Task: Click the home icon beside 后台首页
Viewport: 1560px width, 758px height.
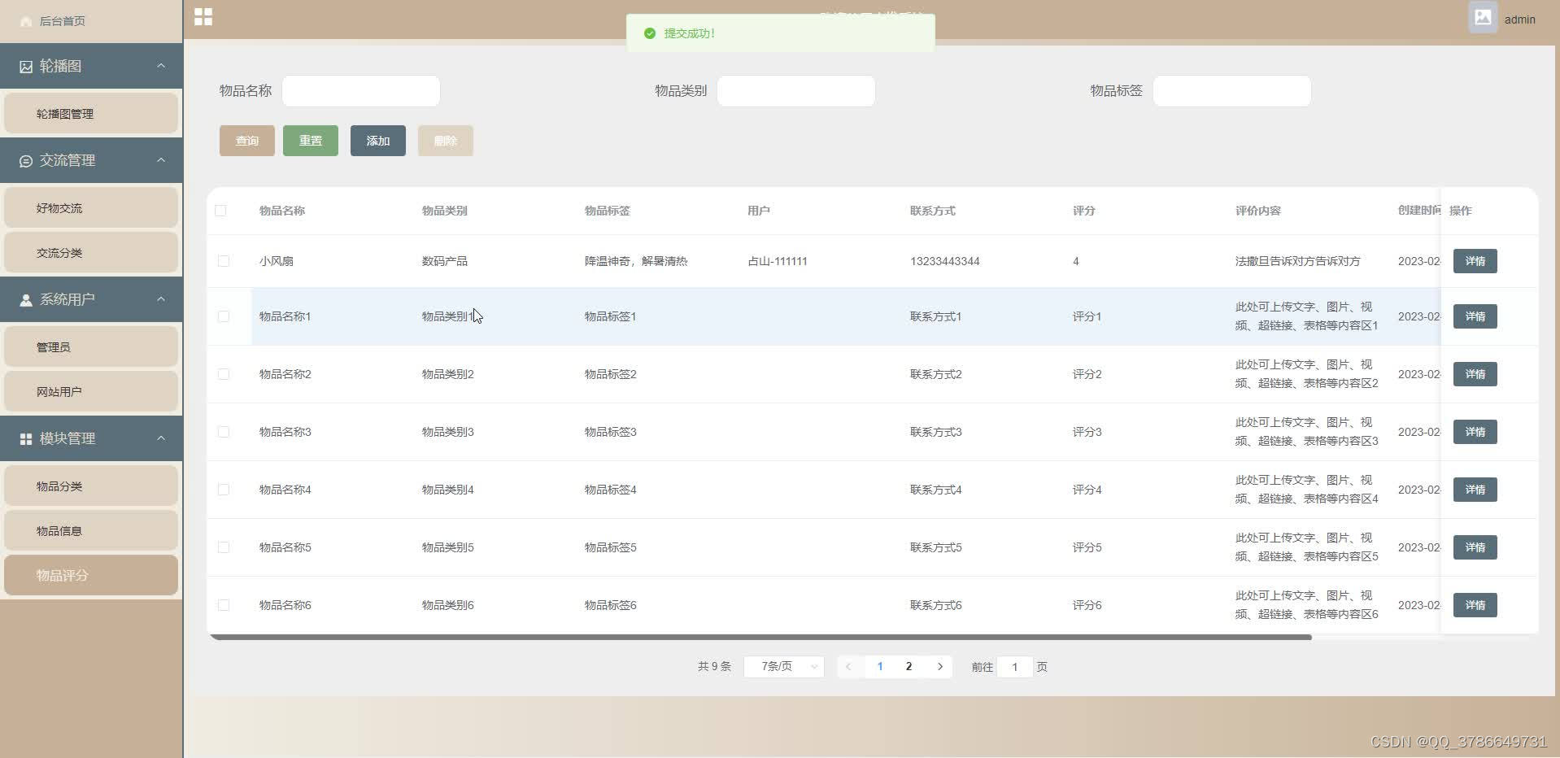Action: (x=26, y=21)
